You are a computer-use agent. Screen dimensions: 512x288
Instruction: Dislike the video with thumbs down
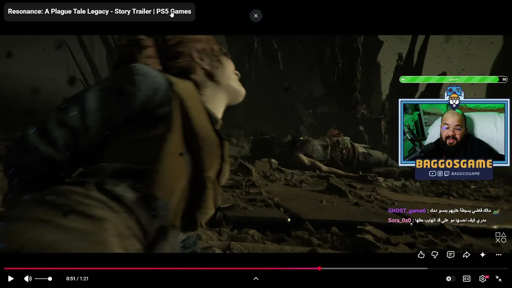(435, 255)
